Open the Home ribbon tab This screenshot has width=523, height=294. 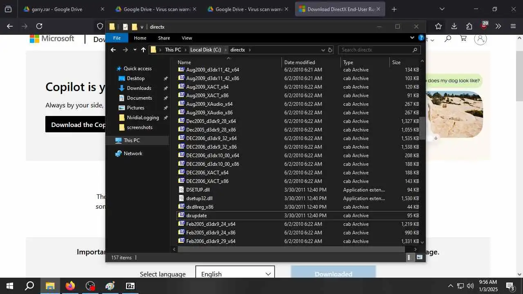(x=140, y=38)
